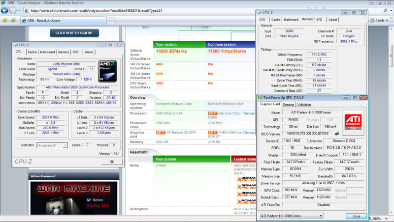The image size is (394, 222).
Task: Click the browser vertical scrollbar
Action: pyautogui.click(x=391, y=55)
